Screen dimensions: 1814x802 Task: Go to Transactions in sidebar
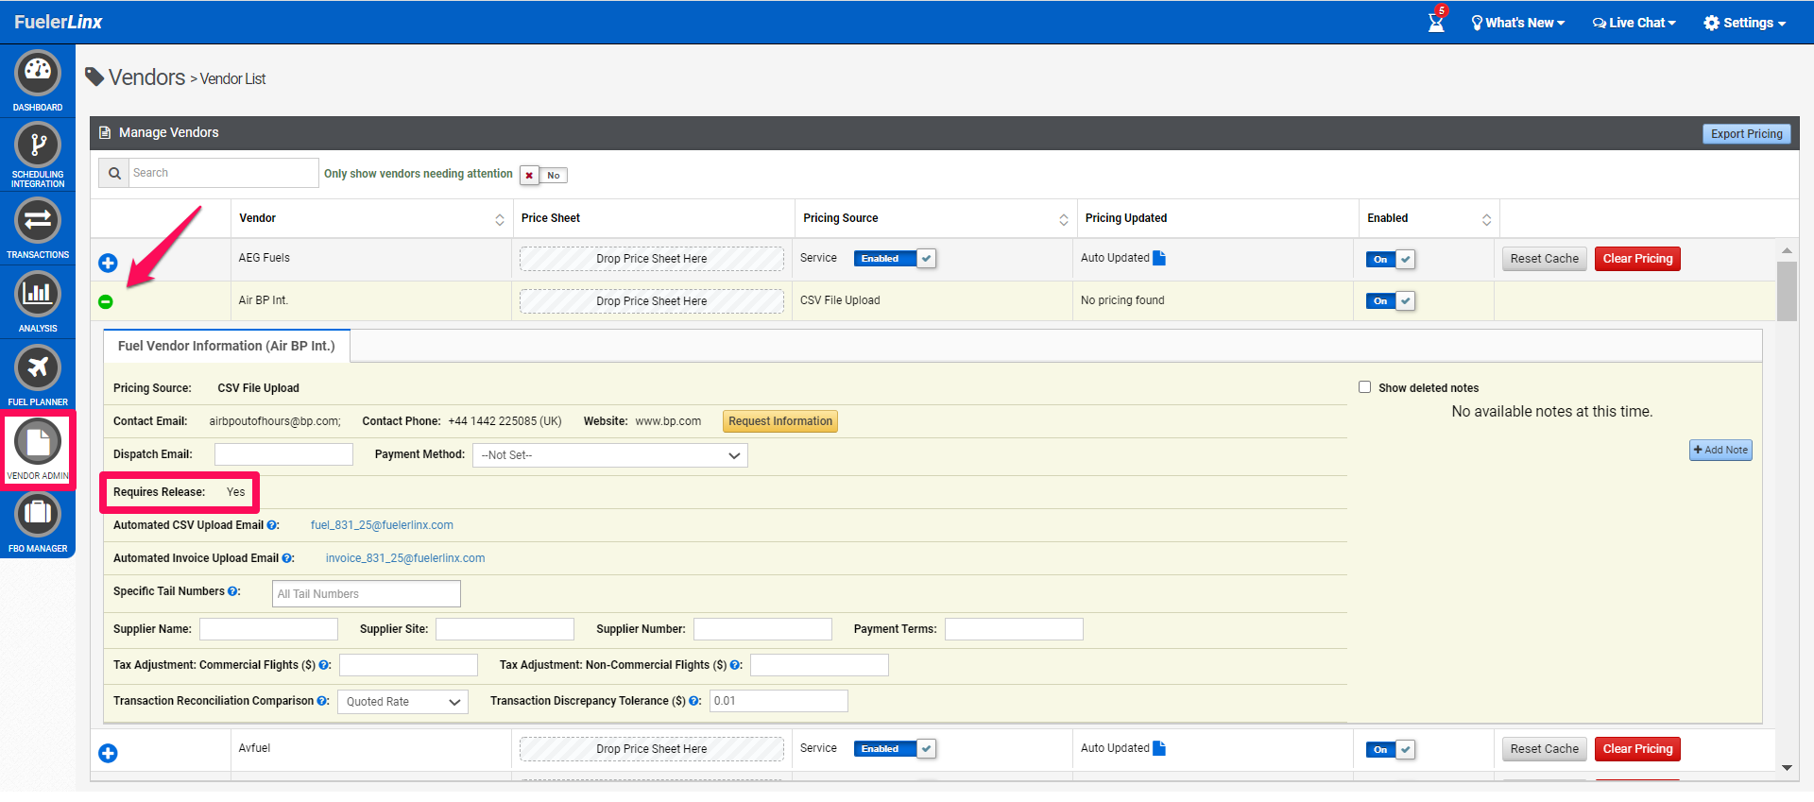coord(38,221)
